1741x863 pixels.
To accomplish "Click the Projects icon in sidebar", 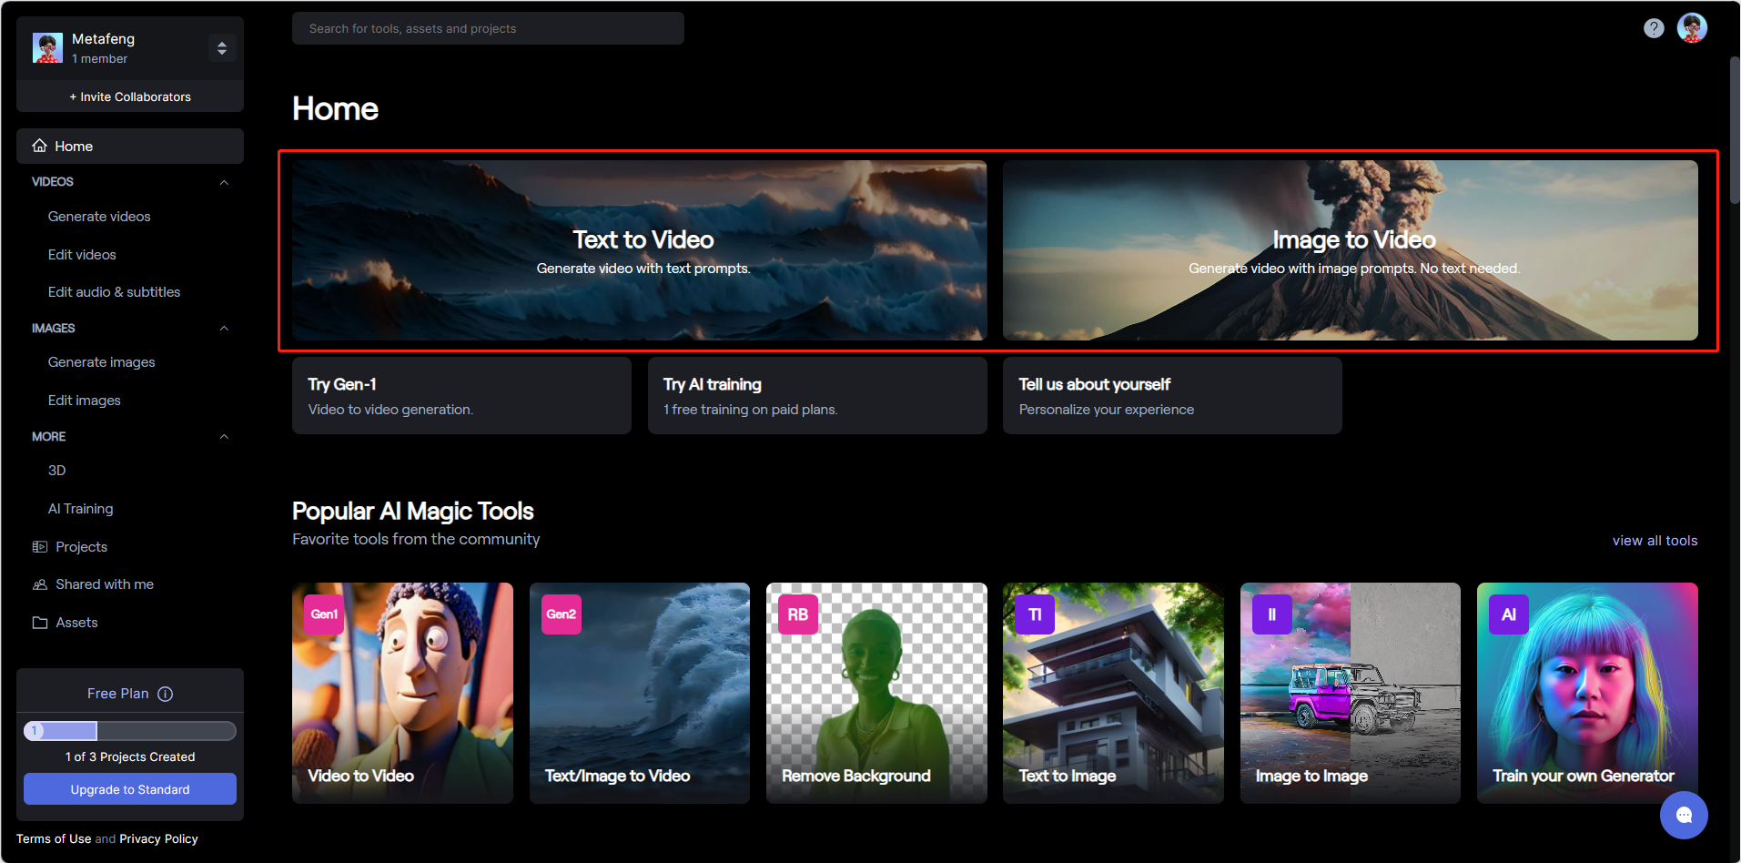I will click(x=40, y=547).
